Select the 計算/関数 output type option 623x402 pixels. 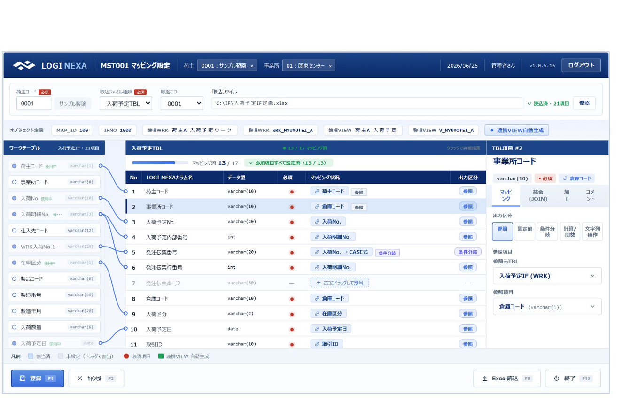coord(570,232)
